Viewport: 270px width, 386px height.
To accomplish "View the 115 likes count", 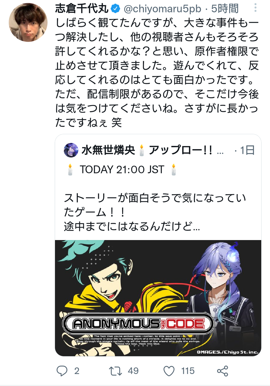I will (188, 371).
